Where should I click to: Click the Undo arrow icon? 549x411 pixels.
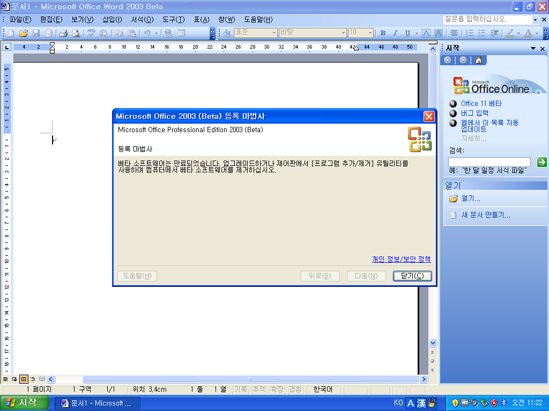click(x=147, y=33)
